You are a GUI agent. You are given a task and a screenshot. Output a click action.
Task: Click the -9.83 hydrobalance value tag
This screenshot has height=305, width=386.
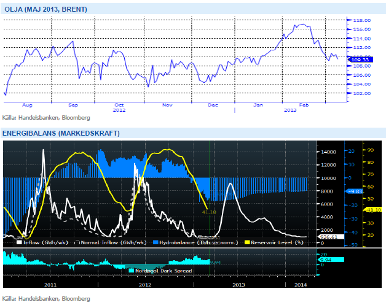tap(354, 191)
